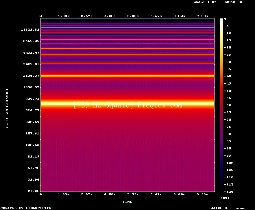Click the 207.61 frequency label
This screenshot has height=210, width=255.
(32, 133)
